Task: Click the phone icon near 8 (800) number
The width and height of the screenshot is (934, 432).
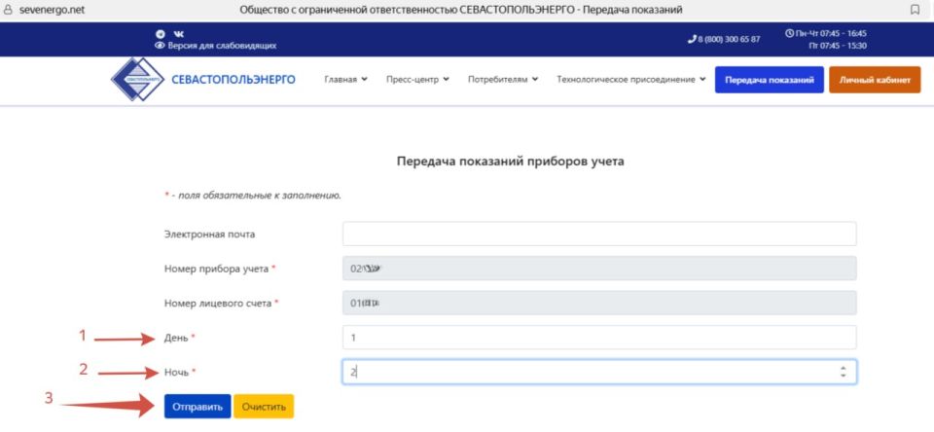Action: (691, 39)
